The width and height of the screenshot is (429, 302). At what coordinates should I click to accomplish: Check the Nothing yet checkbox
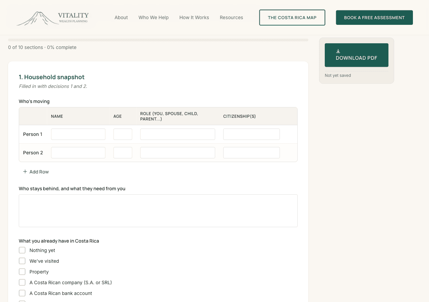pyautogui.click(x=22, y=250)
